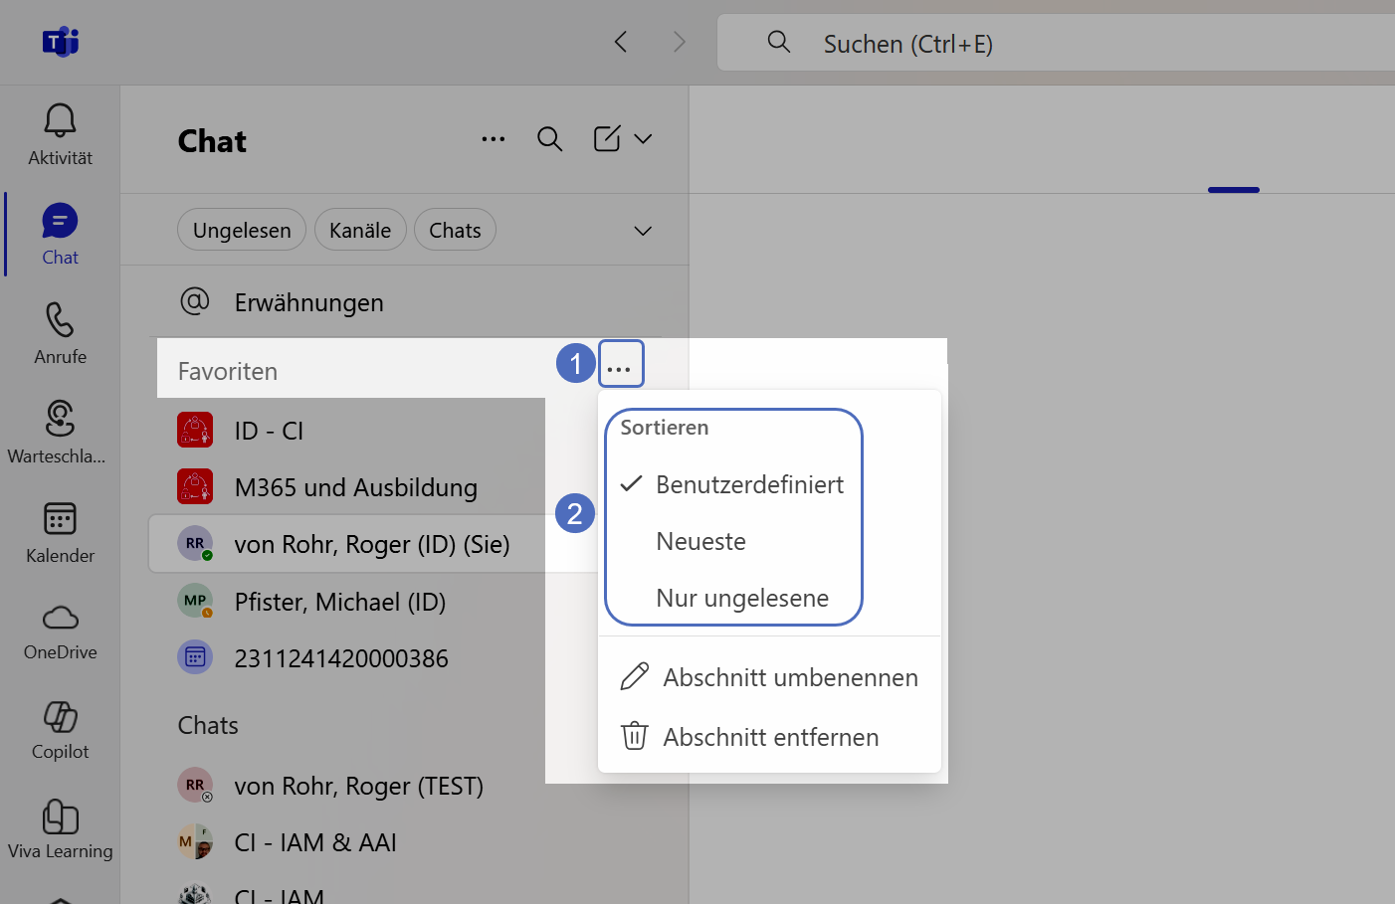The width and height of the screenshot is (1395, 904).
Task: Open Anrufe phone icon
Action: [60, 320]
